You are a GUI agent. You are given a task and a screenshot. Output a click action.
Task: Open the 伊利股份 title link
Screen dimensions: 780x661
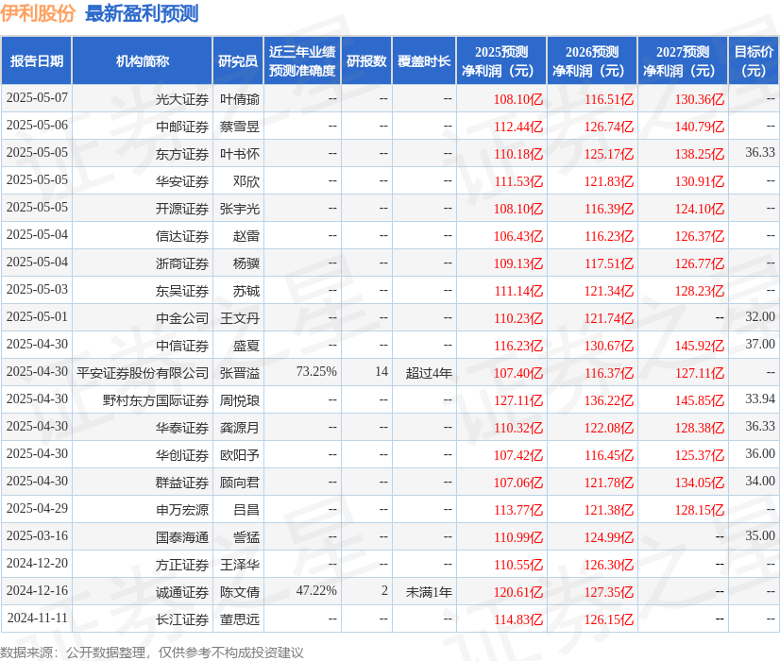(39, 14)
